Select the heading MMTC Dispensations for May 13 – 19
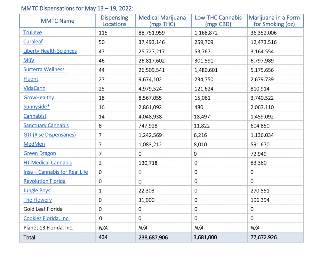The width and height of the screenshot is (320, 253). (77, 9)
